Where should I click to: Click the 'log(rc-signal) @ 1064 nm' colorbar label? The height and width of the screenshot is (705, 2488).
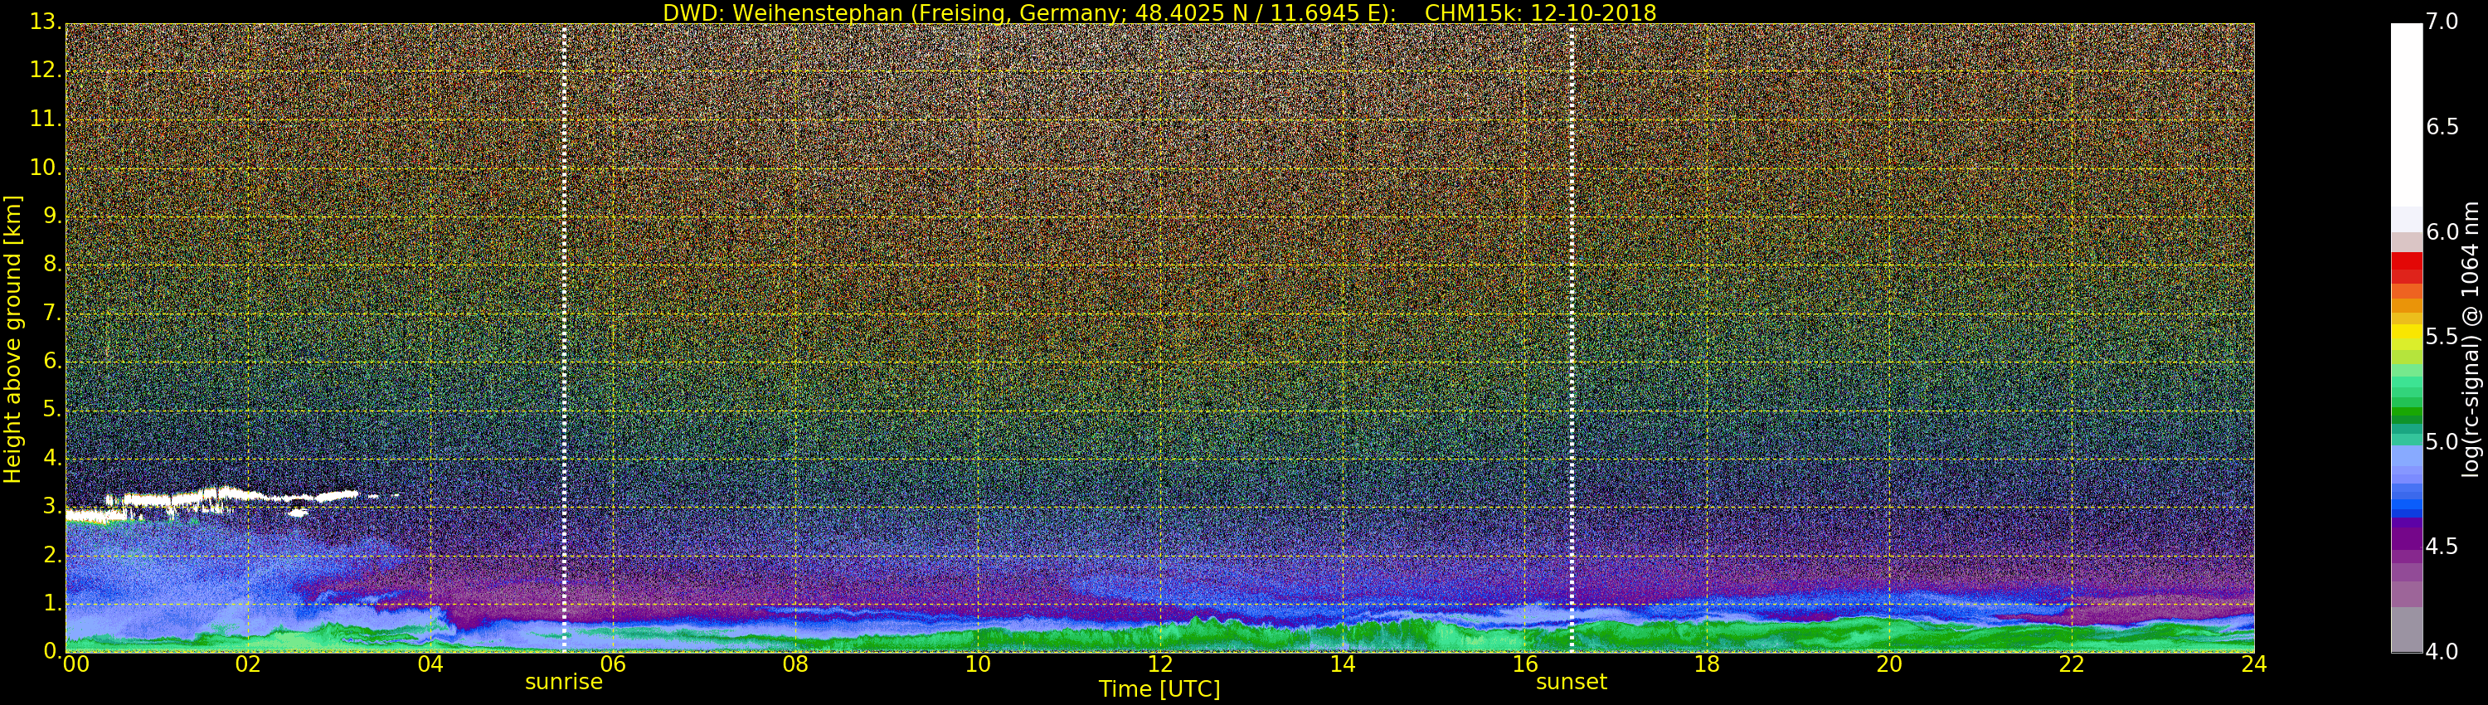(2471, 339)
